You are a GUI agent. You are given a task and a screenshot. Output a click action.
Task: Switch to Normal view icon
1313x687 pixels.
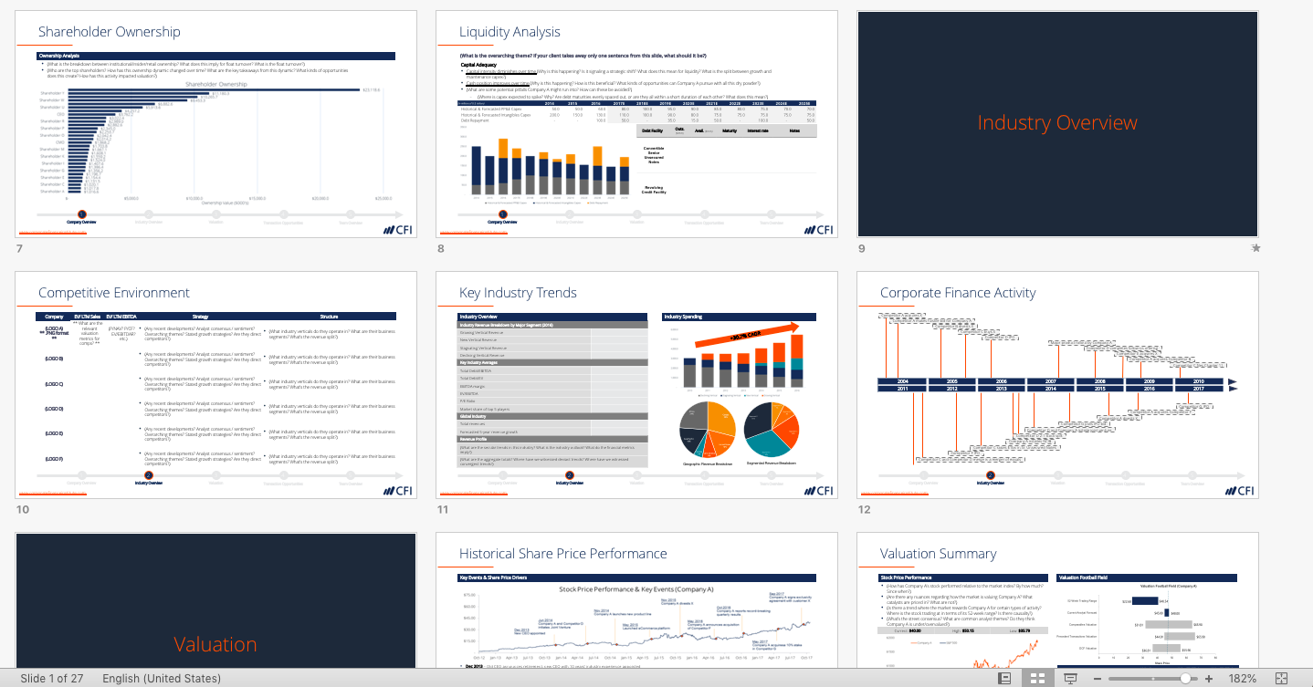(x=1004, y=679)
